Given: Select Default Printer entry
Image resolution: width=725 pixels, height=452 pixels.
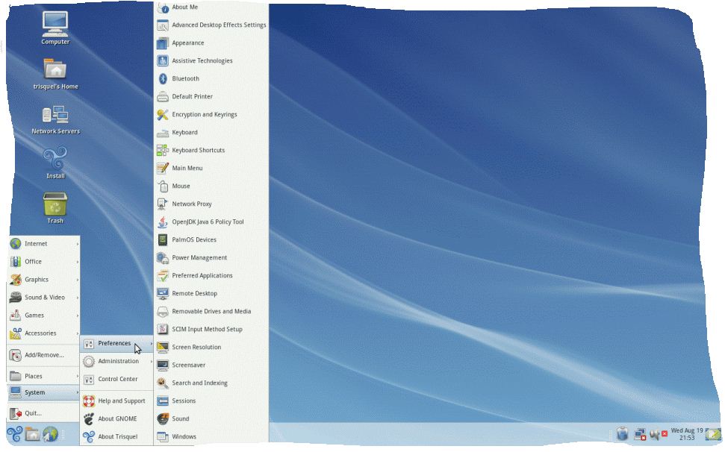Looking at the screenshot, I should [211, 96].
